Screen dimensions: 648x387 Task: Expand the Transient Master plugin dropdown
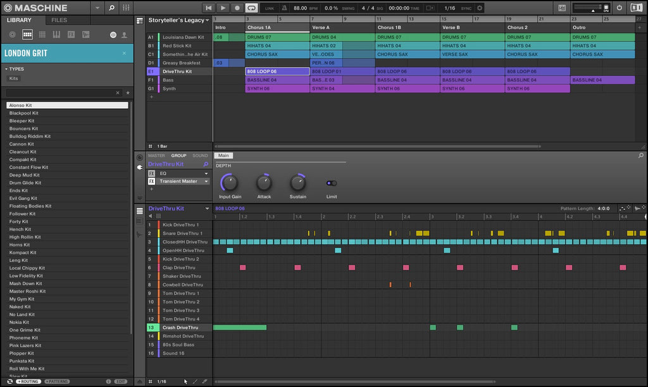(x=206, y=181)
